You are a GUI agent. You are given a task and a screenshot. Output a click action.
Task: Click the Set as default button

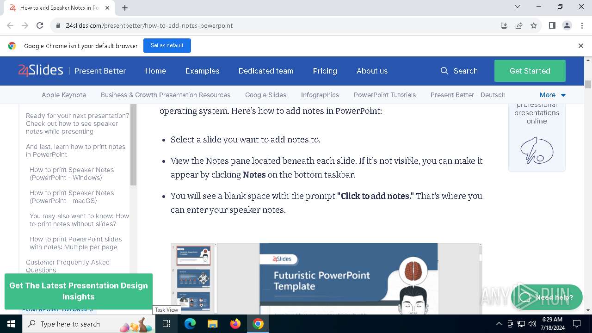[x=167, y=45]
